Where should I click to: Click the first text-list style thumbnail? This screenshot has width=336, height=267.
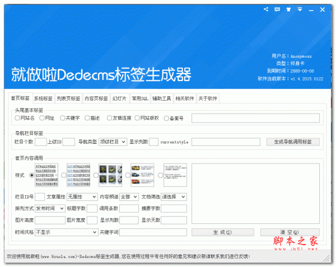coord(46,175)
